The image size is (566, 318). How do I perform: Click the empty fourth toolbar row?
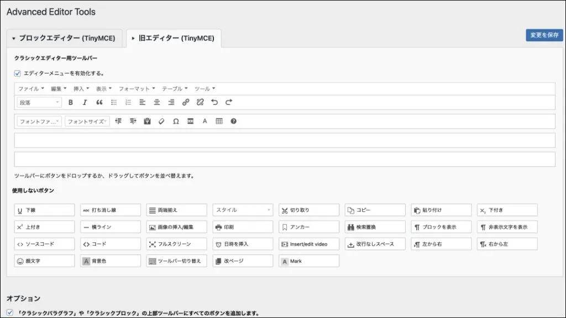click(285, 159)
